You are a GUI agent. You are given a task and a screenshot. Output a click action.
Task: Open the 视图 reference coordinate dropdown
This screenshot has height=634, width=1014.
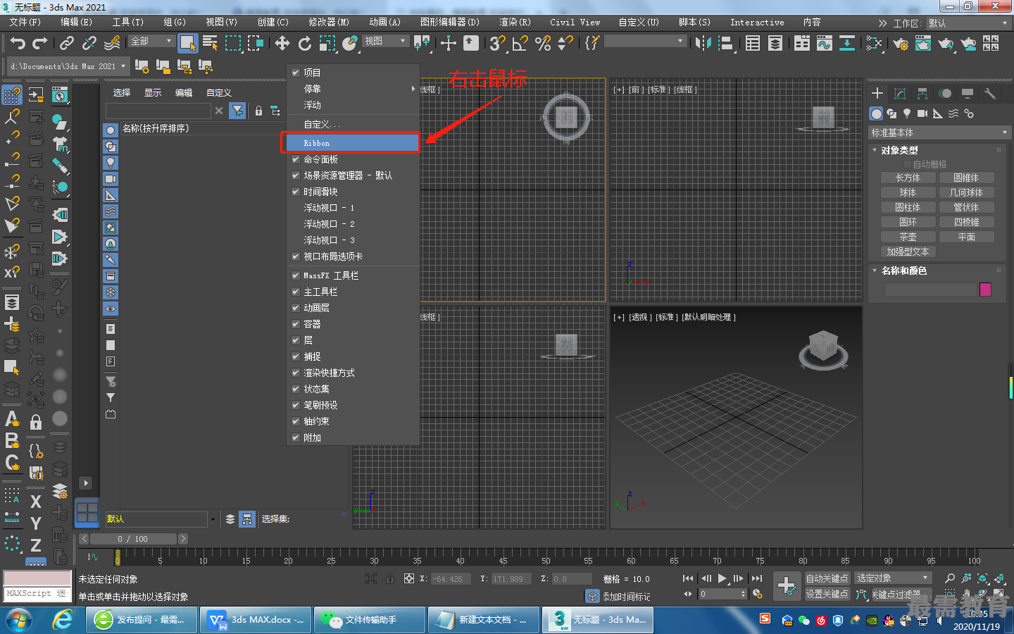click(x=386, y=42)
